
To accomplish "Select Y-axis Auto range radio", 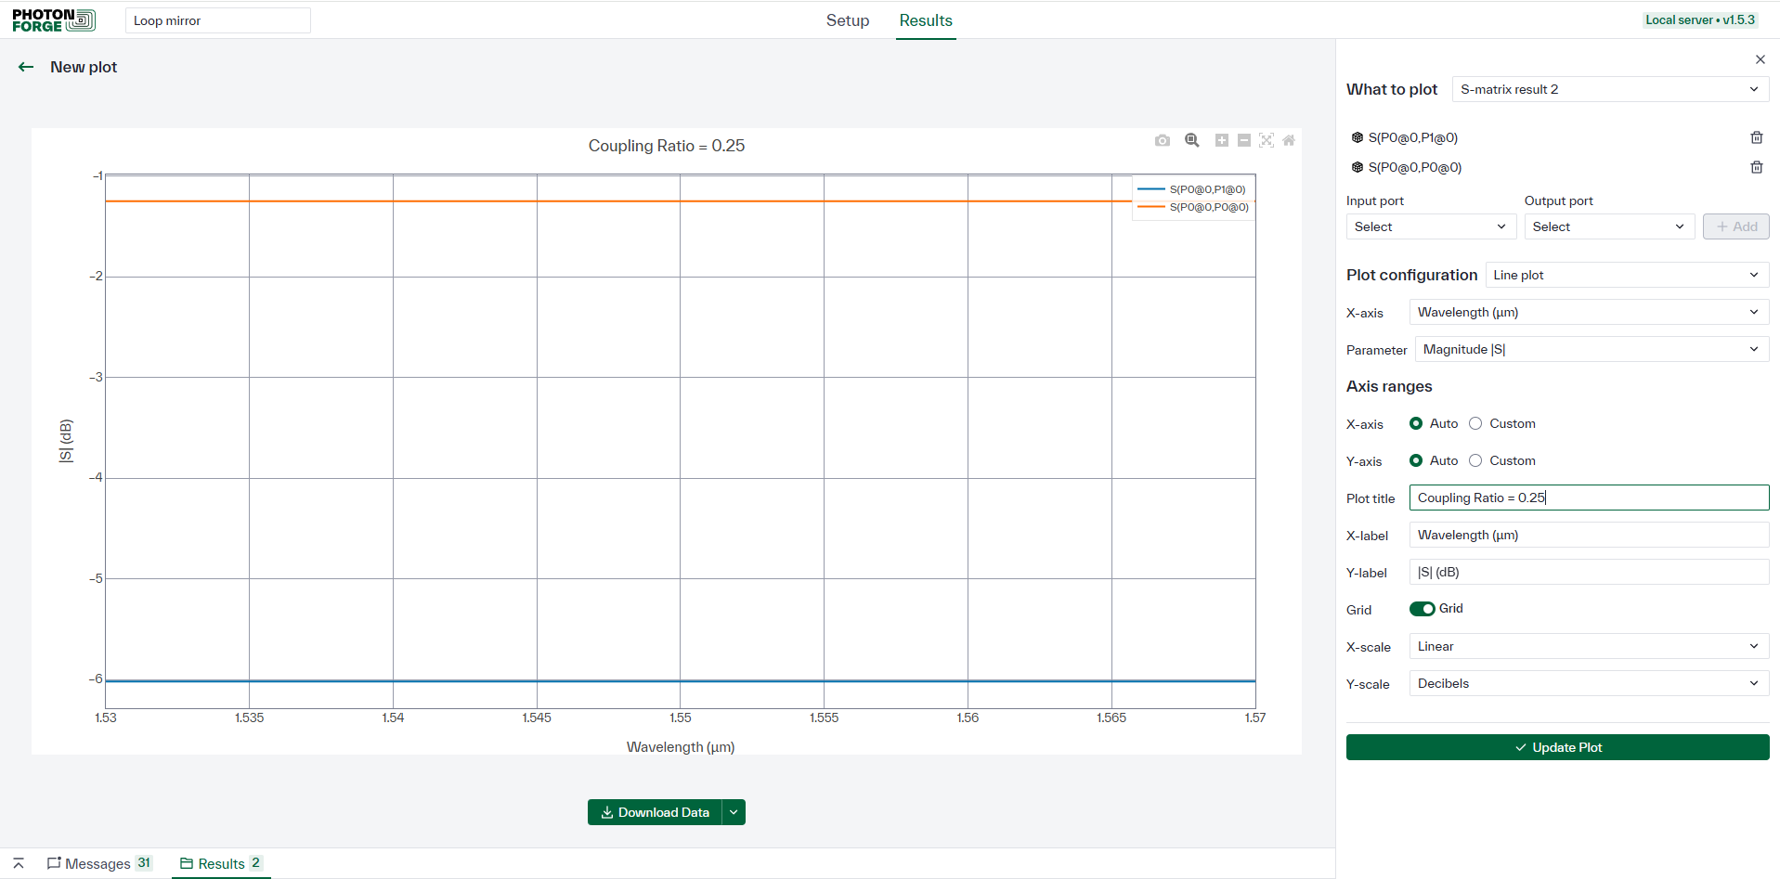I will [x=1416, y=460].
